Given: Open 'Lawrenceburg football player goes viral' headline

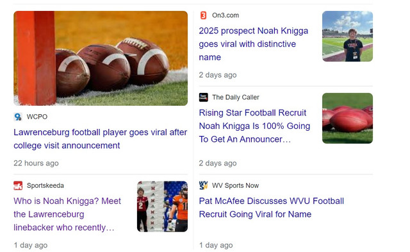Looking at the screenshot, I should tap(101, 139).
